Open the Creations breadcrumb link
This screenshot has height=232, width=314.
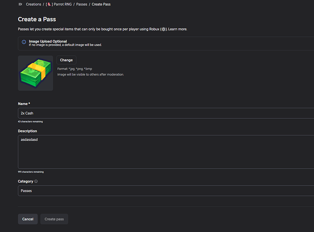[33, 4]
